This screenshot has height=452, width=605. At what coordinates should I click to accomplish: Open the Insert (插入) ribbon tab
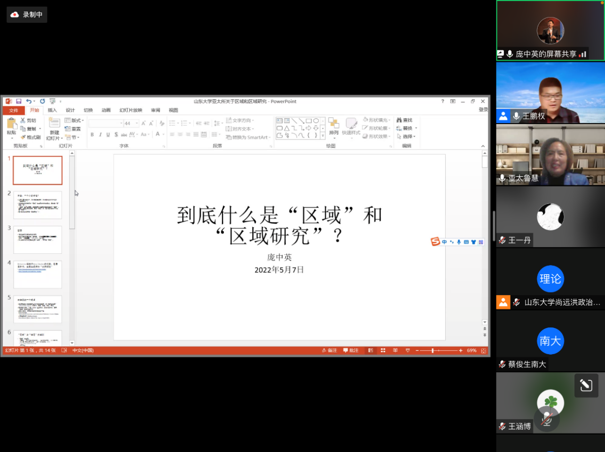(52, 110)
